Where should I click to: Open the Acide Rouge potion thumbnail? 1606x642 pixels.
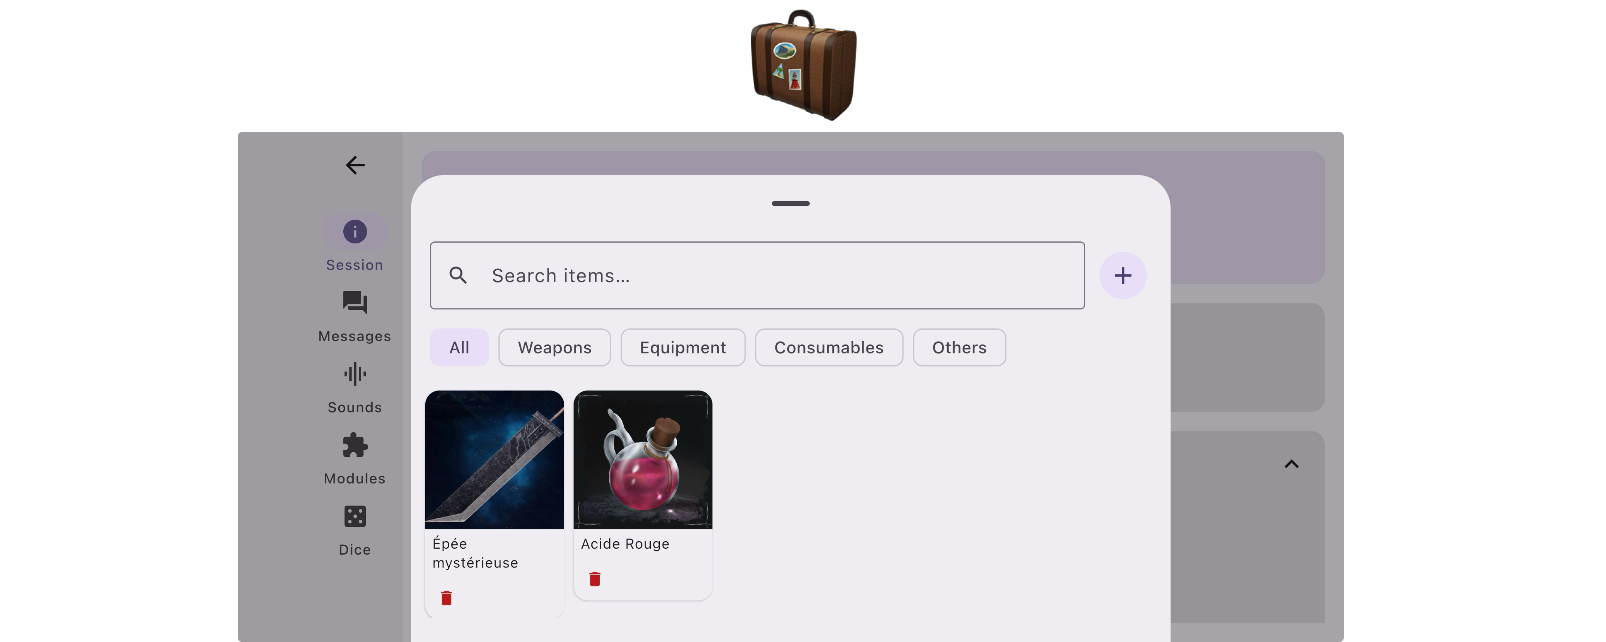coord(643,460)
